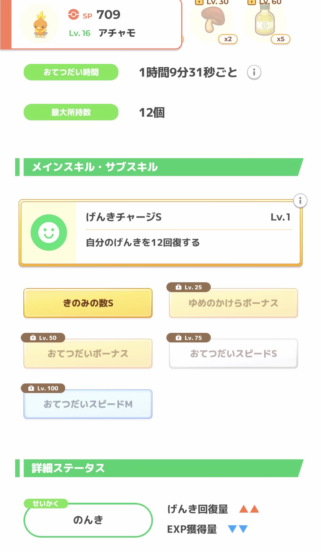Screen dimensions: 321x552
Task: Select the おてつだいボーナス sub skill
Action: [88, 354]
